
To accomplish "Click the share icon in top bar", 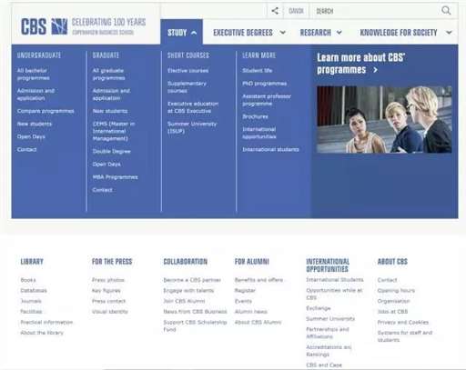I will pyautogui.click(x=275, y=11).
